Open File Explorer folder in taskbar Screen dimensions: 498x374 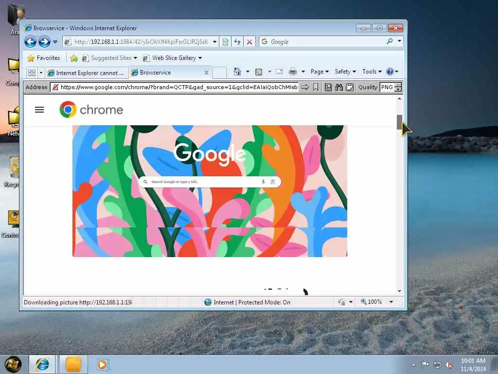click(73, 364)
